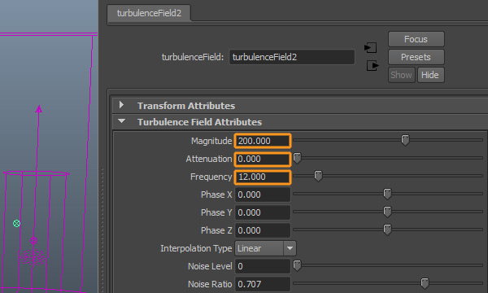The height and width of the screenshot is (293, 488).
Task: Click the Phase Z value field
Action: click(263, 230)
